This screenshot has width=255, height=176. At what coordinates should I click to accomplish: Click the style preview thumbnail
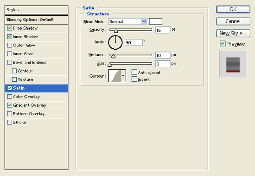tap(233, 64)
